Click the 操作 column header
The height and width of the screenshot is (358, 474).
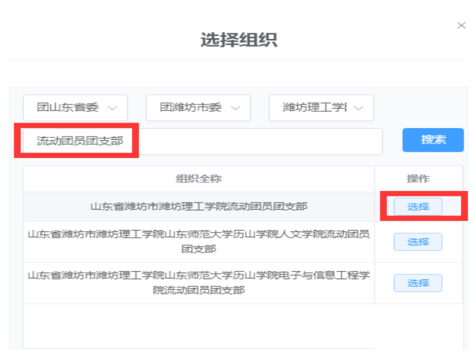(x=418, y=179)
